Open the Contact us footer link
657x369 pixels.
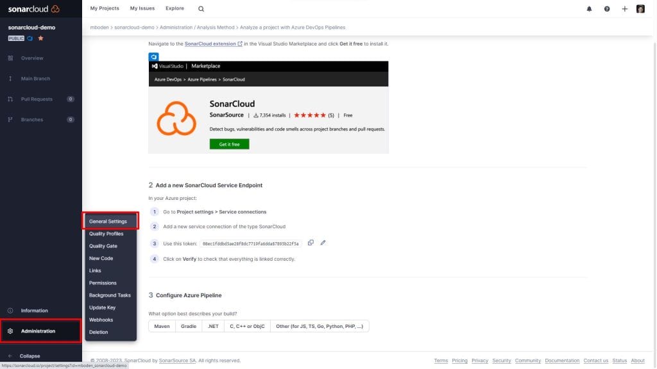(x=596, y=361)
